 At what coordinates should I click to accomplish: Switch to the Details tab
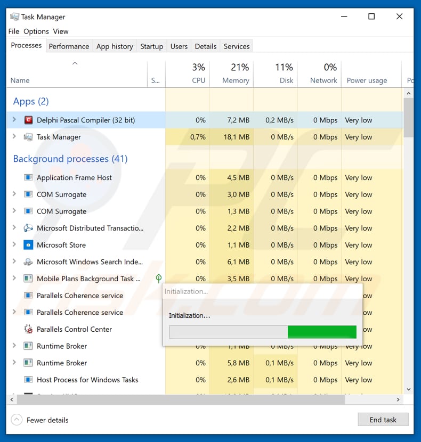click(206, 46)
